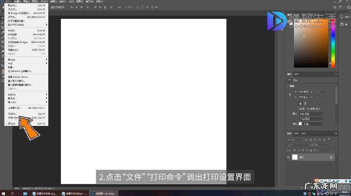
Task: Click the hue rainbow slider in Color panel
Action: point(333,44)
